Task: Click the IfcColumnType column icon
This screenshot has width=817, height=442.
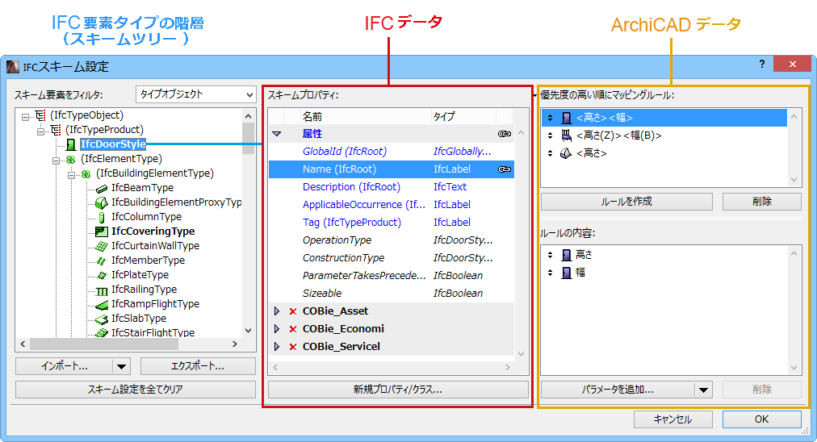Action: 102,217
